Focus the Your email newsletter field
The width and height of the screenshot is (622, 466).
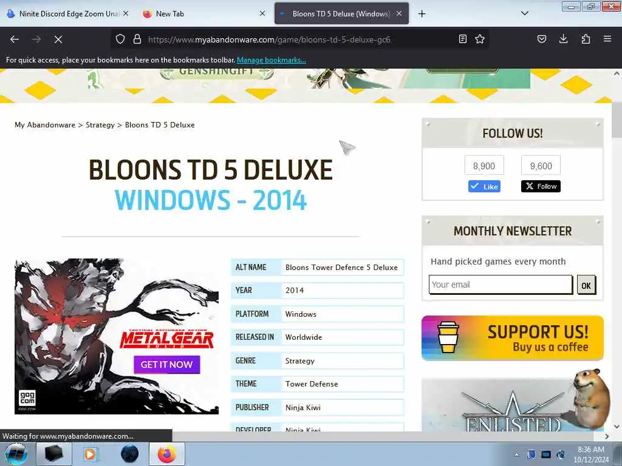point(501,285)
